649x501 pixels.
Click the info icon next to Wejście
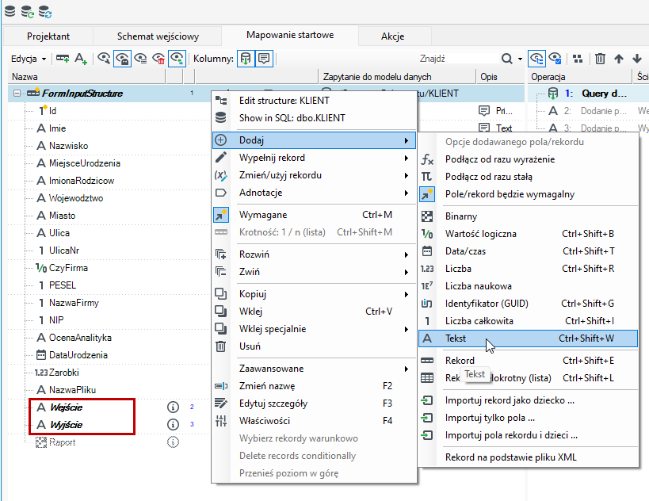[173, 407]
